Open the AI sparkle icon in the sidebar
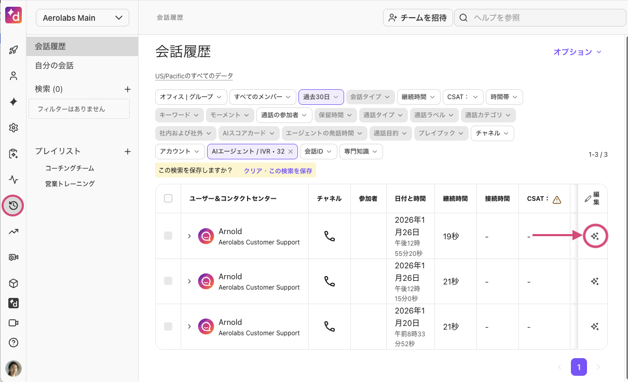 click(x=13, y=102)
